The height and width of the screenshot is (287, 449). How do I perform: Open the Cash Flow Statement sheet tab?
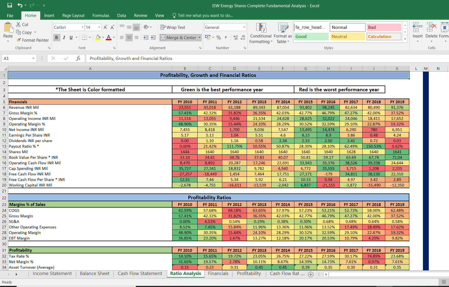[x=140, y=274]
